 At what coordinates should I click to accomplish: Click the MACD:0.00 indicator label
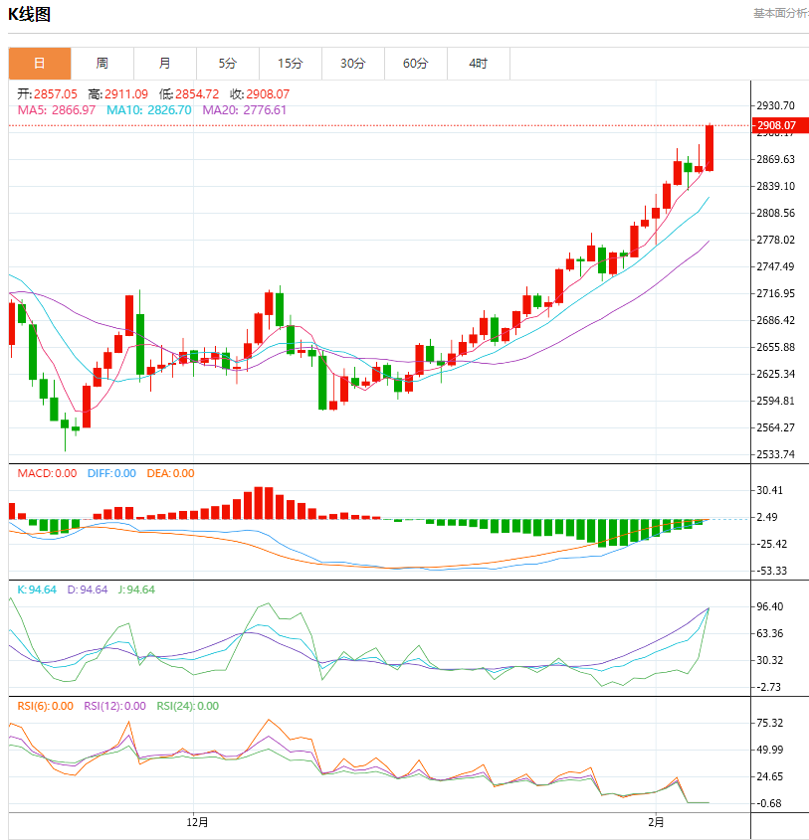tap(47, 473)
